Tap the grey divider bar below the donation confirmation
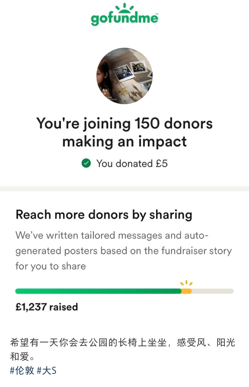Image resolution: width=249 pixels, height=387 pixels. pyautogui.click(x=125, y=189)
